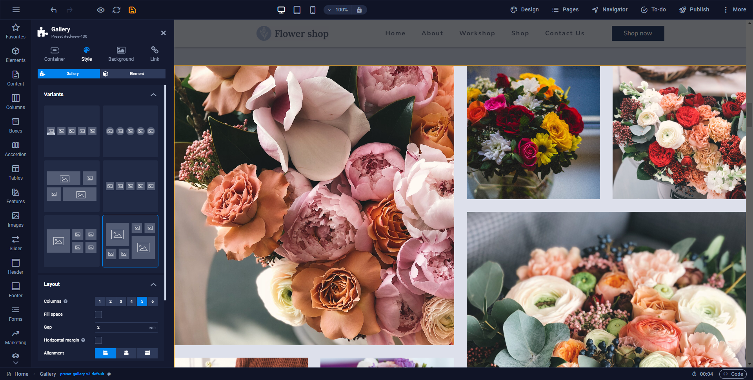Select the Element style scope toggle
This screenshot has height=380, width=753.
pyautogui.click(x=133, y=74)
